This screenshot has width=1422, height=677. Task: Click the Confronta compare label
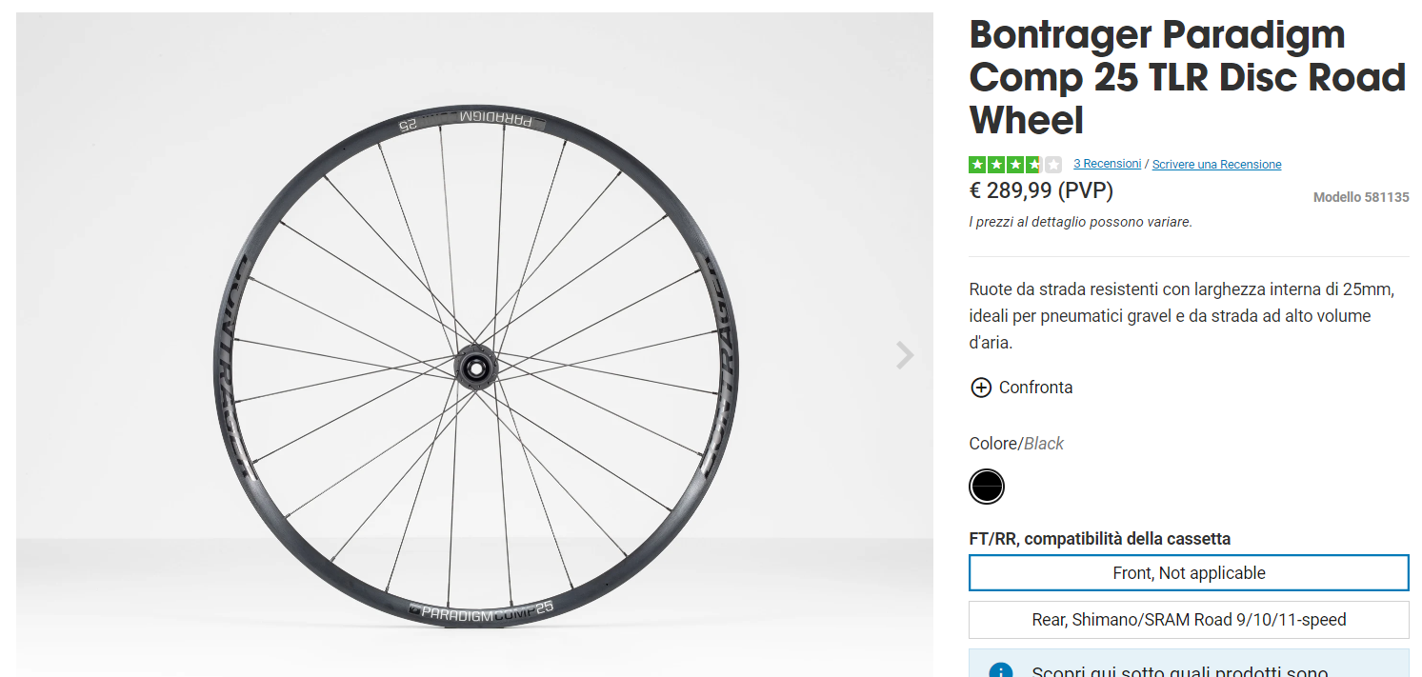click(x=1035, y=388)
